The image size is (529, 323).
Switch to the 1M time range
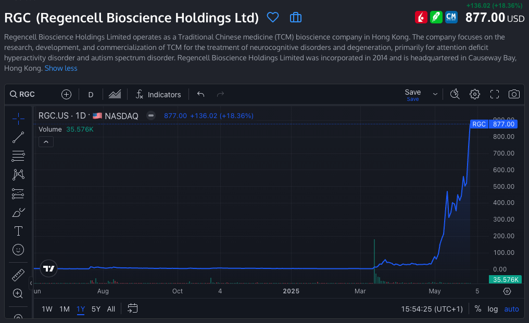point(65,309)
